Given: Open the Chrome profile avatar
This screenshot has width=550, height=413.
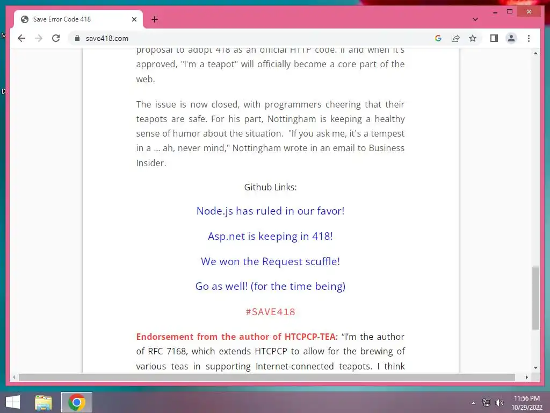Looking at the screenshot, I should click(x=511, y=38).
